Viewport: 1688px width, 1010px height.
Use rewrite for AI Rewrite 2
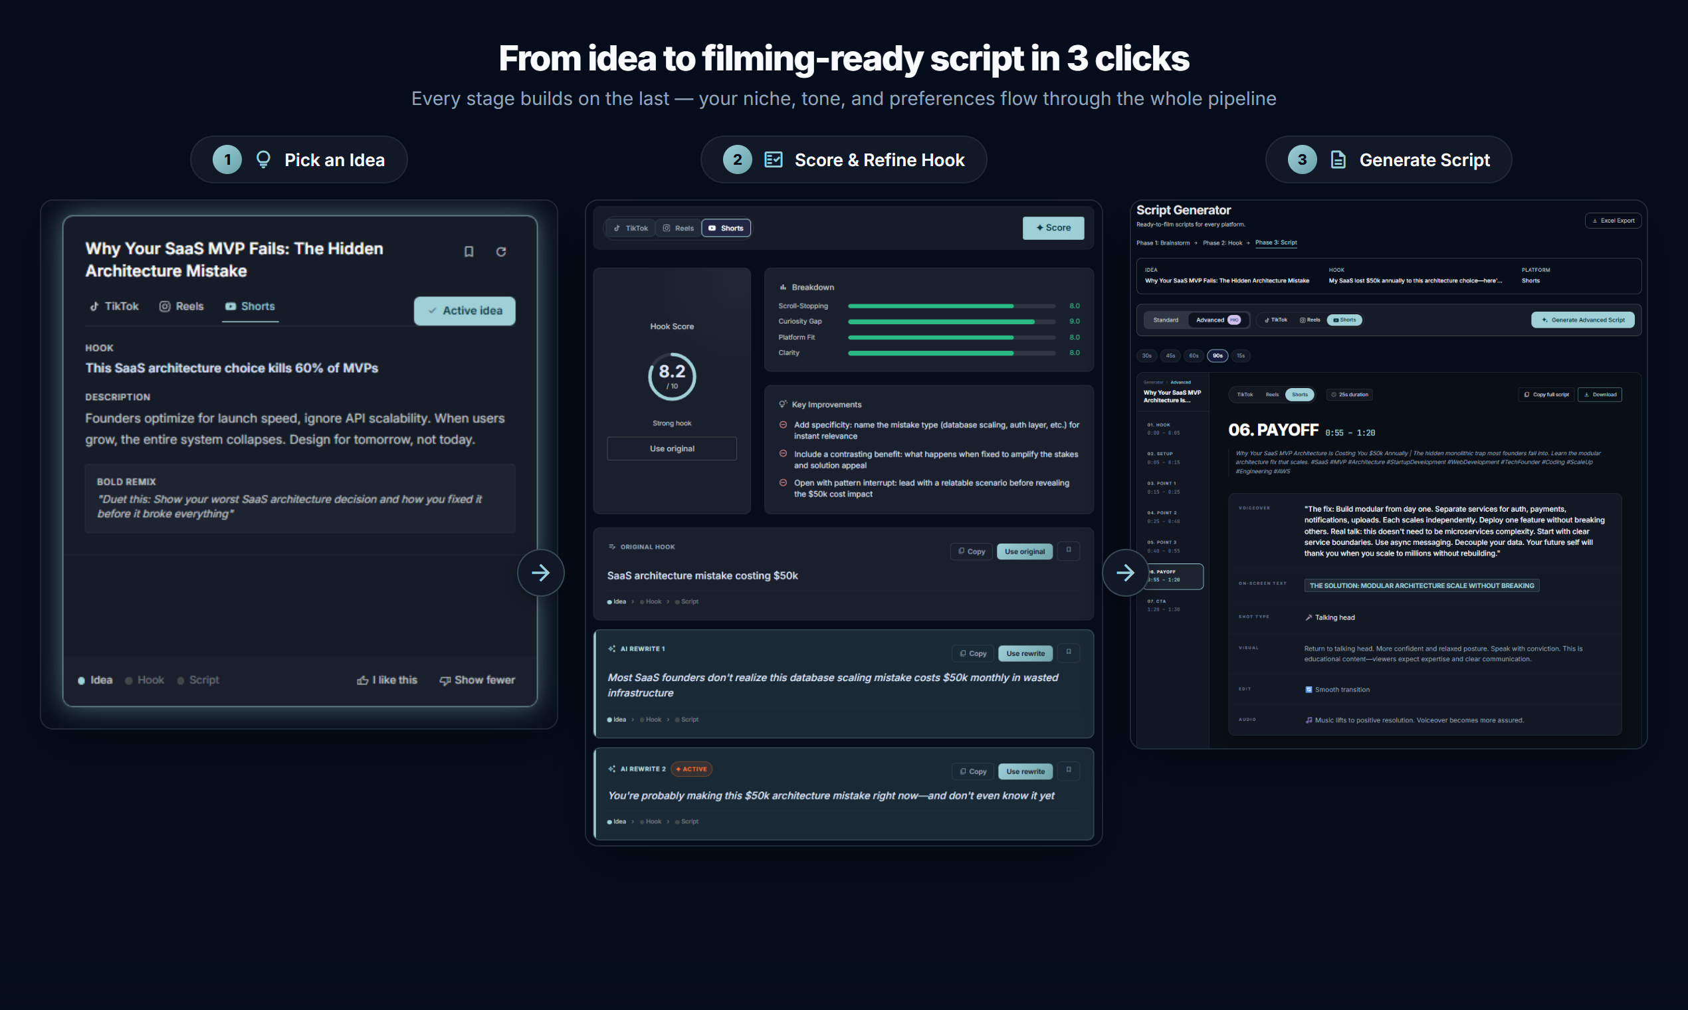coord(1025,771)
